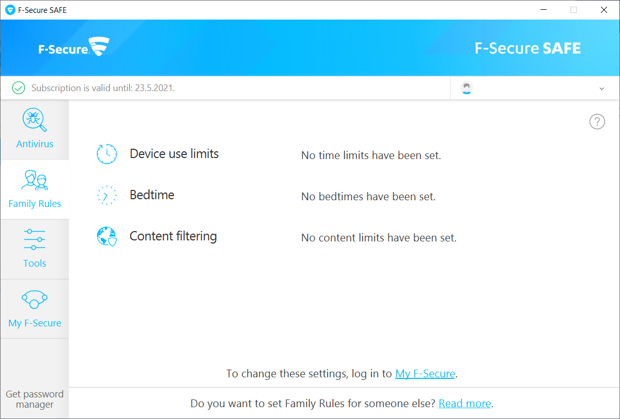Click the Bedtime crescent clock icon

point(107,195)
